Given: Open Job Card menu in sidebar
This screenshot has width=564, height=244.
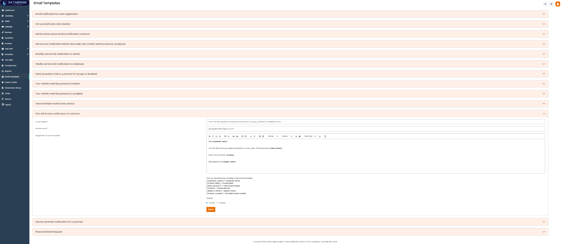Looking at the screenshot, I should click(x=14, y=49).
